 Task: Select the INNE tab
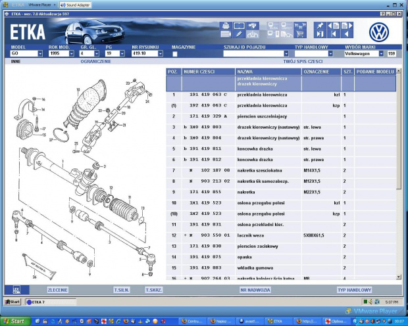click(x=16, y=62)
